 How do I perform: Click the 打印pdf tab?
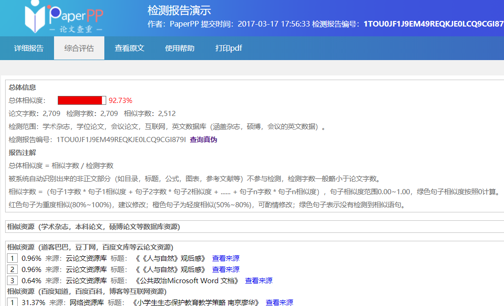click(229, 48)
